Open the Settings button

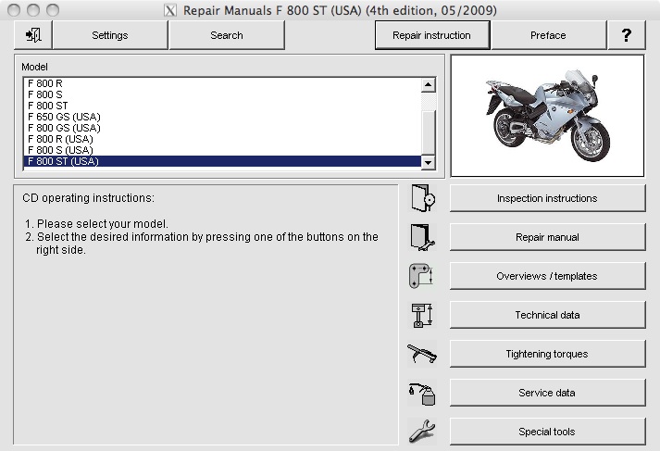point(110,35)
